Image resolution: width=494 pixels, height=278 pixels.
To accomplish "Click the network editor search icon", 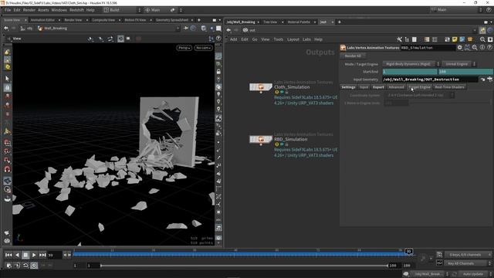I will [x=482, y=39].
